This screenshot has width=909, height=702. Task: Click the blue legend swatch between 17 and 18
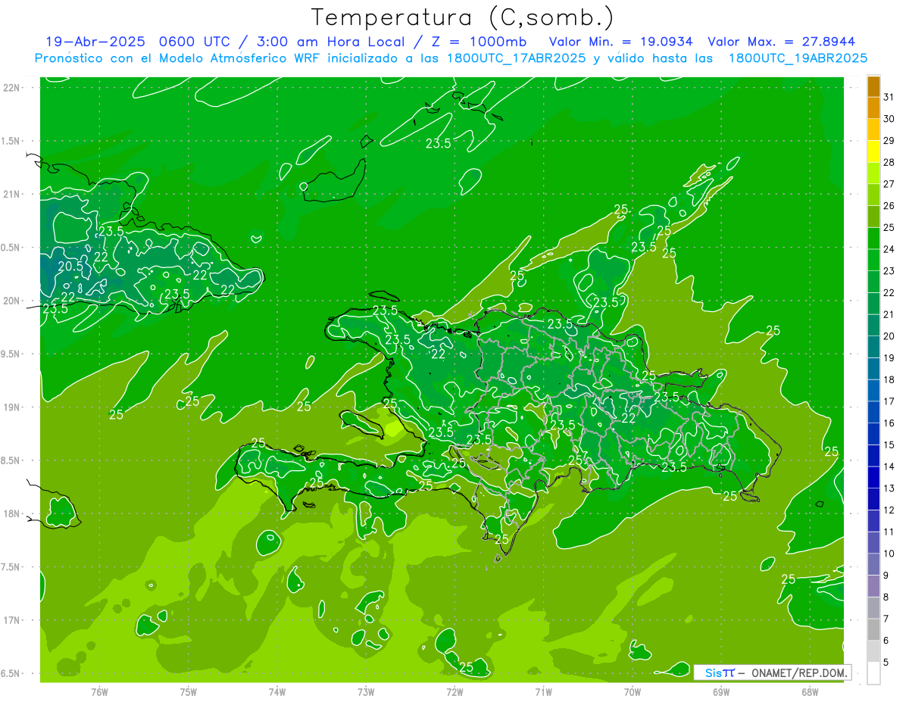[873, 391]
